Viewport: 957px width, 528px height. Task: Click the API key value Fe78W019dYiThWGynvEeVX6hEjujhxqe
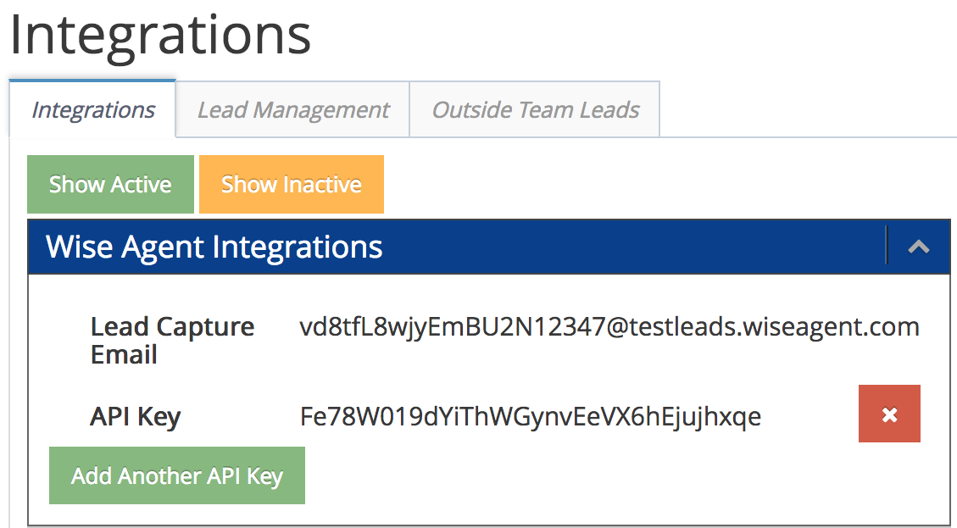(531, 417)
